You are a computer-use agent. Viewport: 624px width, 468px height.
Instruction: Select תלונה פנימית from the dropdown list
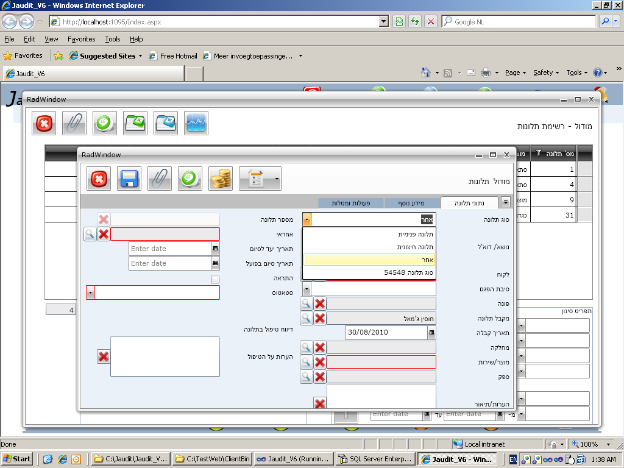coord(369,235)
